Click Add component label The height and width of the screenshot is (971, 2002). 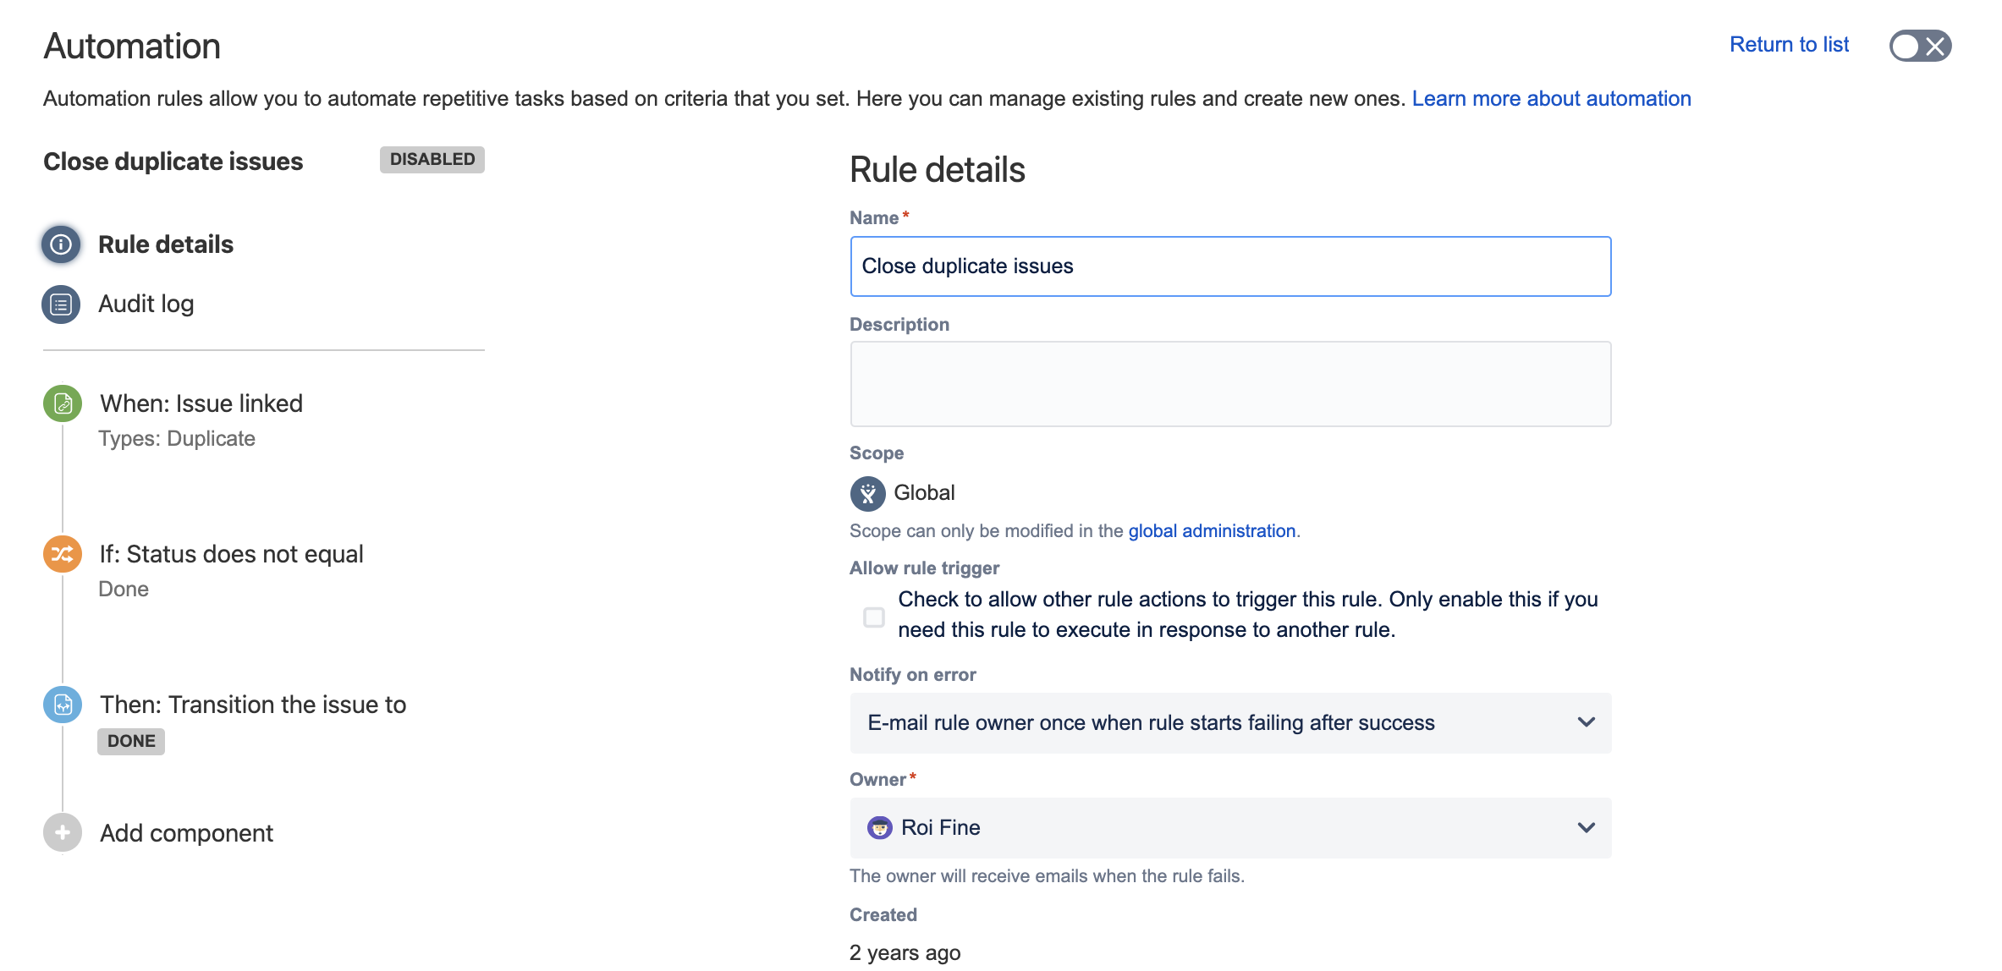187,833
